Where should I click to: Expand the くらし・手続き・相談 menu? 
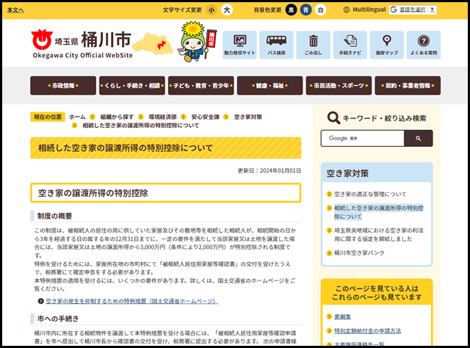pyautogui.click(x=131, y=86)
